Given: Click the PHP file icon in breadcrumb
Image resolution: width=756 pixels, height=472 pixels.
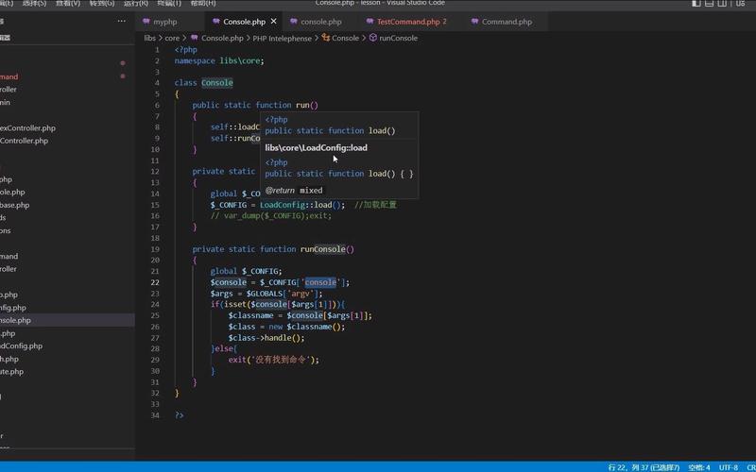Looking at the screenshot, I should pyautogui.click(x=195, y=38).
